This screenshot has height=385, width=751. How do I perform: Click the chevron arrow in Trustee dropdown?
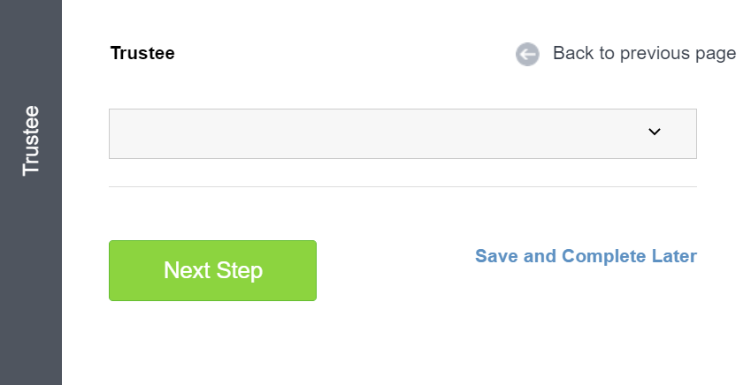coord(655,132)
